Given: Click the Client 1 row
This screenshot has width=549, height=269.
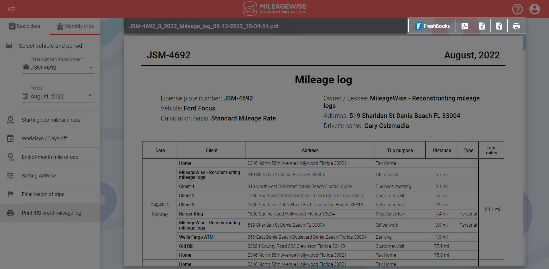Looking at the screenshot, I should pos(328,186).
